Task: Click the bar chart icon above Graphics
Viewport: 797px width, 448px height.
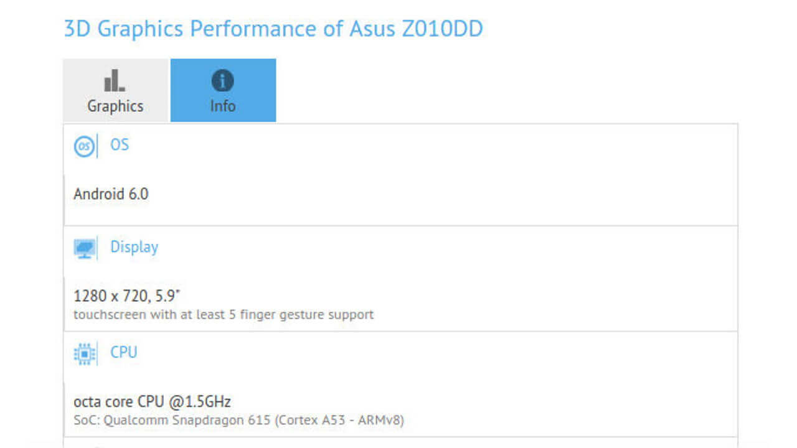Action: pos(115,78)
